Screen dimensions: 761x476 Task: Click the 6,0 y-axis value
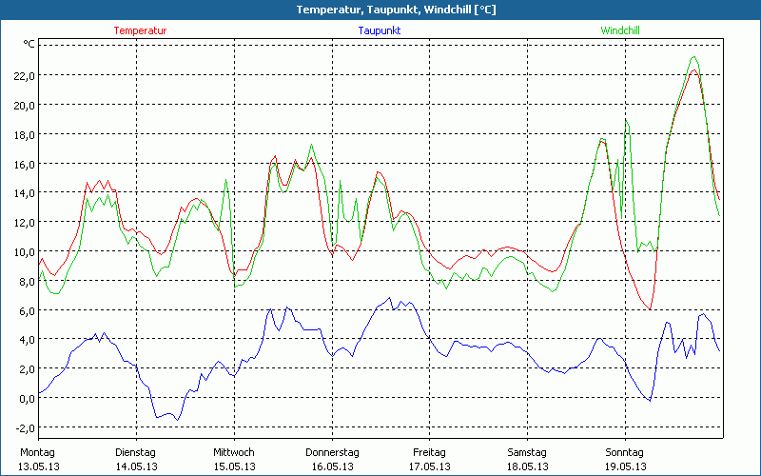pyautogui.click(x=28, y=311)
